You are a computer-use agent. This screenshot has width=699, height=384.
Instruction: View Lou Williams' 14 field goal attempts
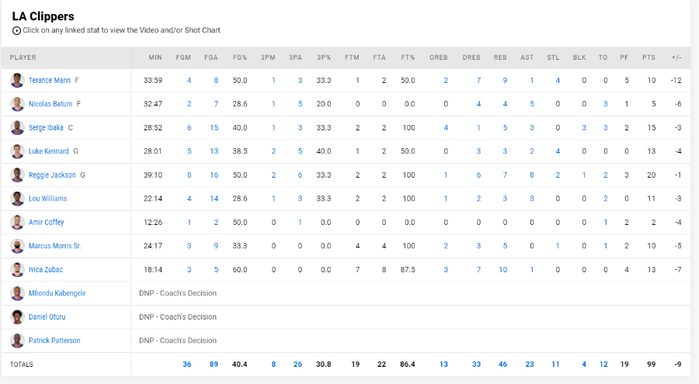click(x=214, y=199)
